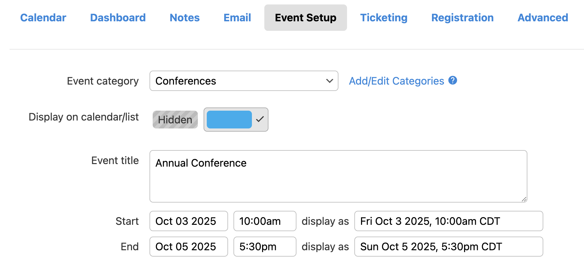Expand category list using the chevron arrow

point(330,81)
